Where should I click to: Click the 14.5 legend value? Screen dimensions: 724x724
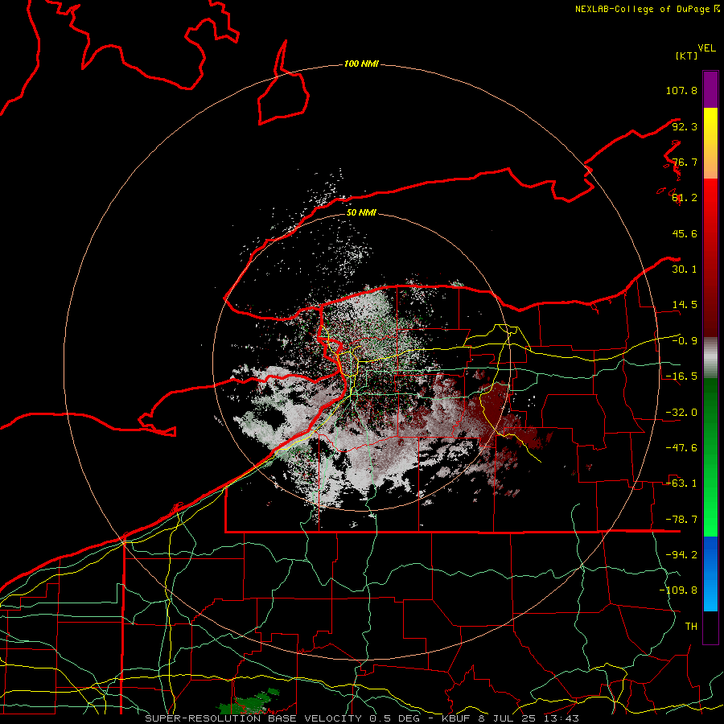(685, 305)
